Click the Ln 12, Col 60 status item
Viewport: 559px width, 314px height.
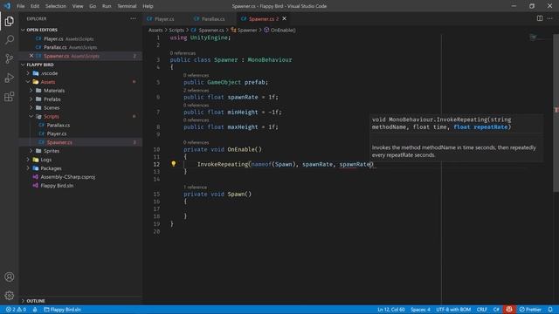(x=391, y=310)
